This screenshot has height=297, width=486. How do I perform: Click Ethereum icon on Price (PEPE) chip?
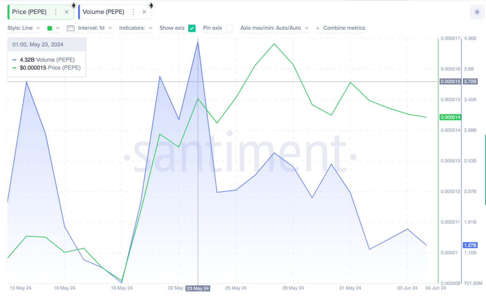click(x=73, y=5)
